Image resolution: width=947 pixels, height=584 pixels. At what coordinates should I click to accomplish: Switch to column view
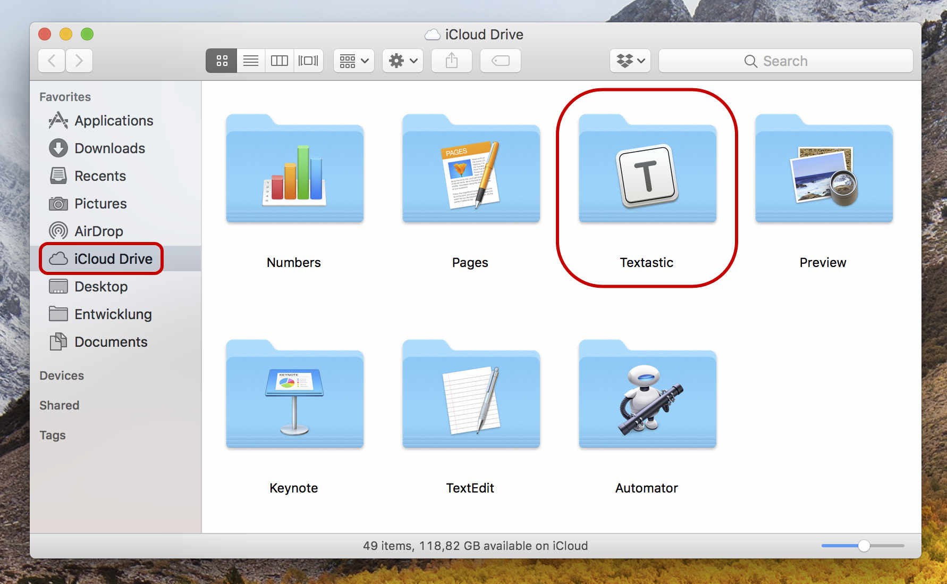coord(280,61)
